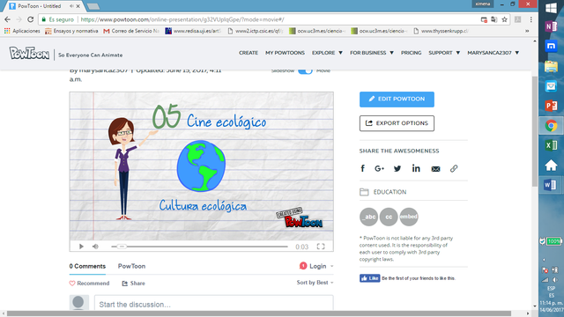Viewport: 564px width, 317px height.
Task: Click the translate page icon
Action: (494, 19)
